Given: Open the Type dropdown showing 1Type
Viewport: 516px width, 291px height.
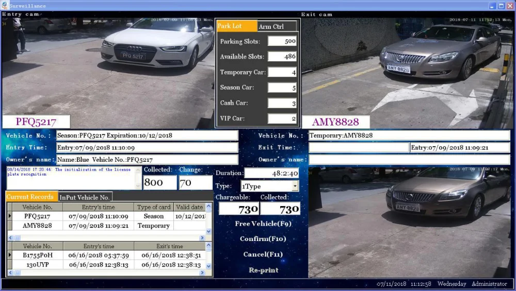Looking at the screenshot, I should click(x=295, y=186).
